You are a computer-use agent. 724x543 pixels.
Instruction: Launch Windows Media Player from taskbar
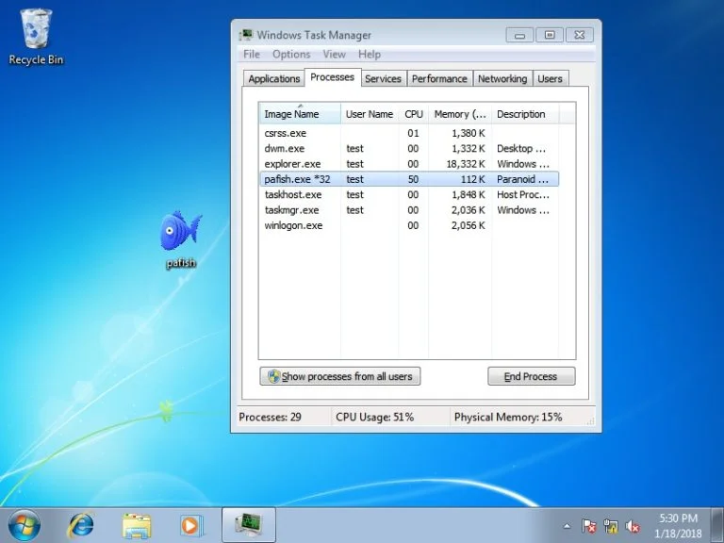click(x=191, y=524)
